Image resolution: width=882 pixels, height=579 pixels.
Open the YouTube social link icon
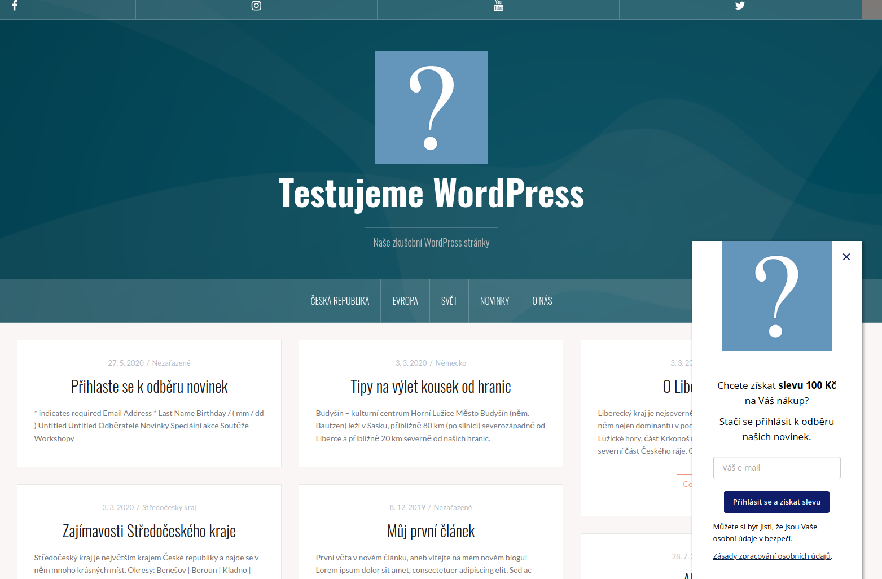tap(498, 6)
